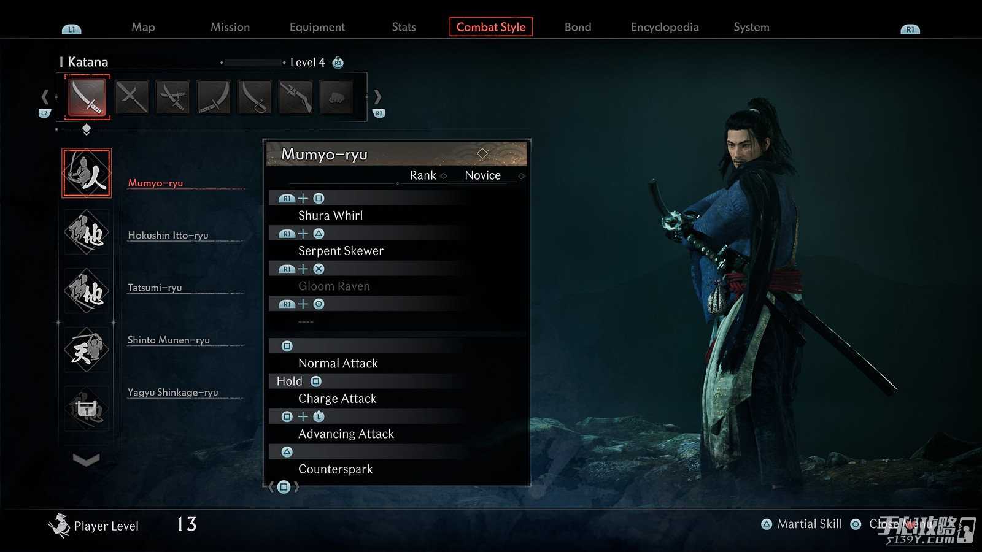982x552 pixels.
Task: Go to next weapon with right arrow
Action: tap(377, 97)
